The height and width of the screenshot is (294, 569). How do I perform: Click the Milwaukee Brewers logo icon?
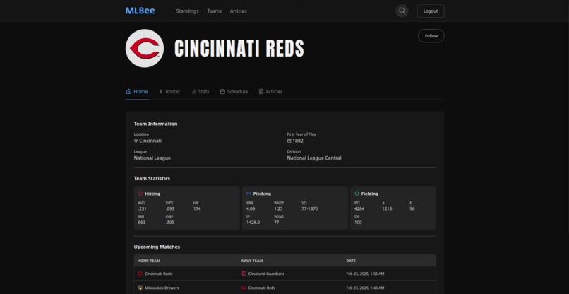[x=140, y=288]
